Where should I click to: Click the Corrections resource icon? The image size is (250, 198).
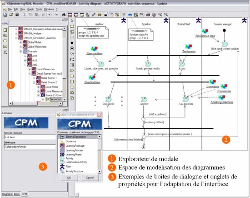click(x=212, y=82)
